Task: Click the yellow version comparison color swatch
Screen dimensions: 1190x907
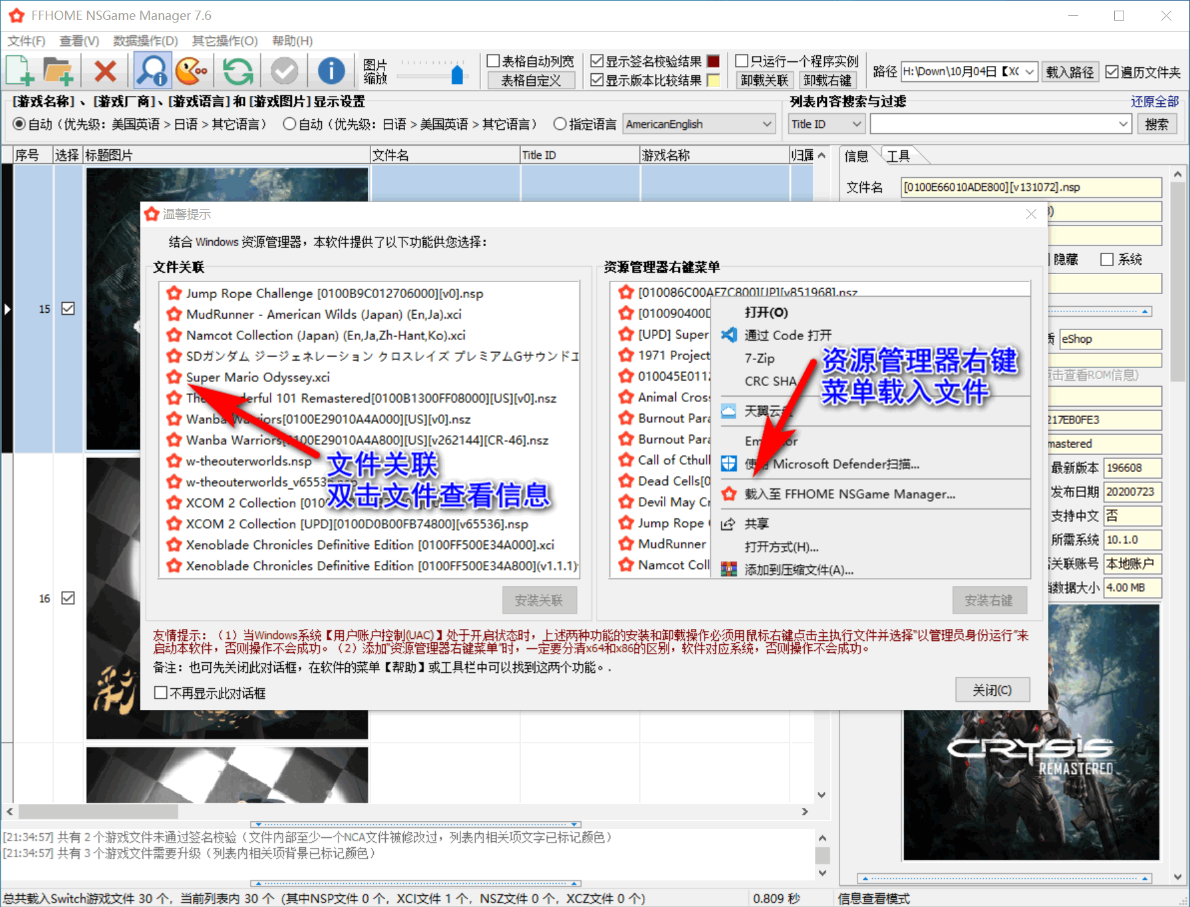Action: (713, 81)
